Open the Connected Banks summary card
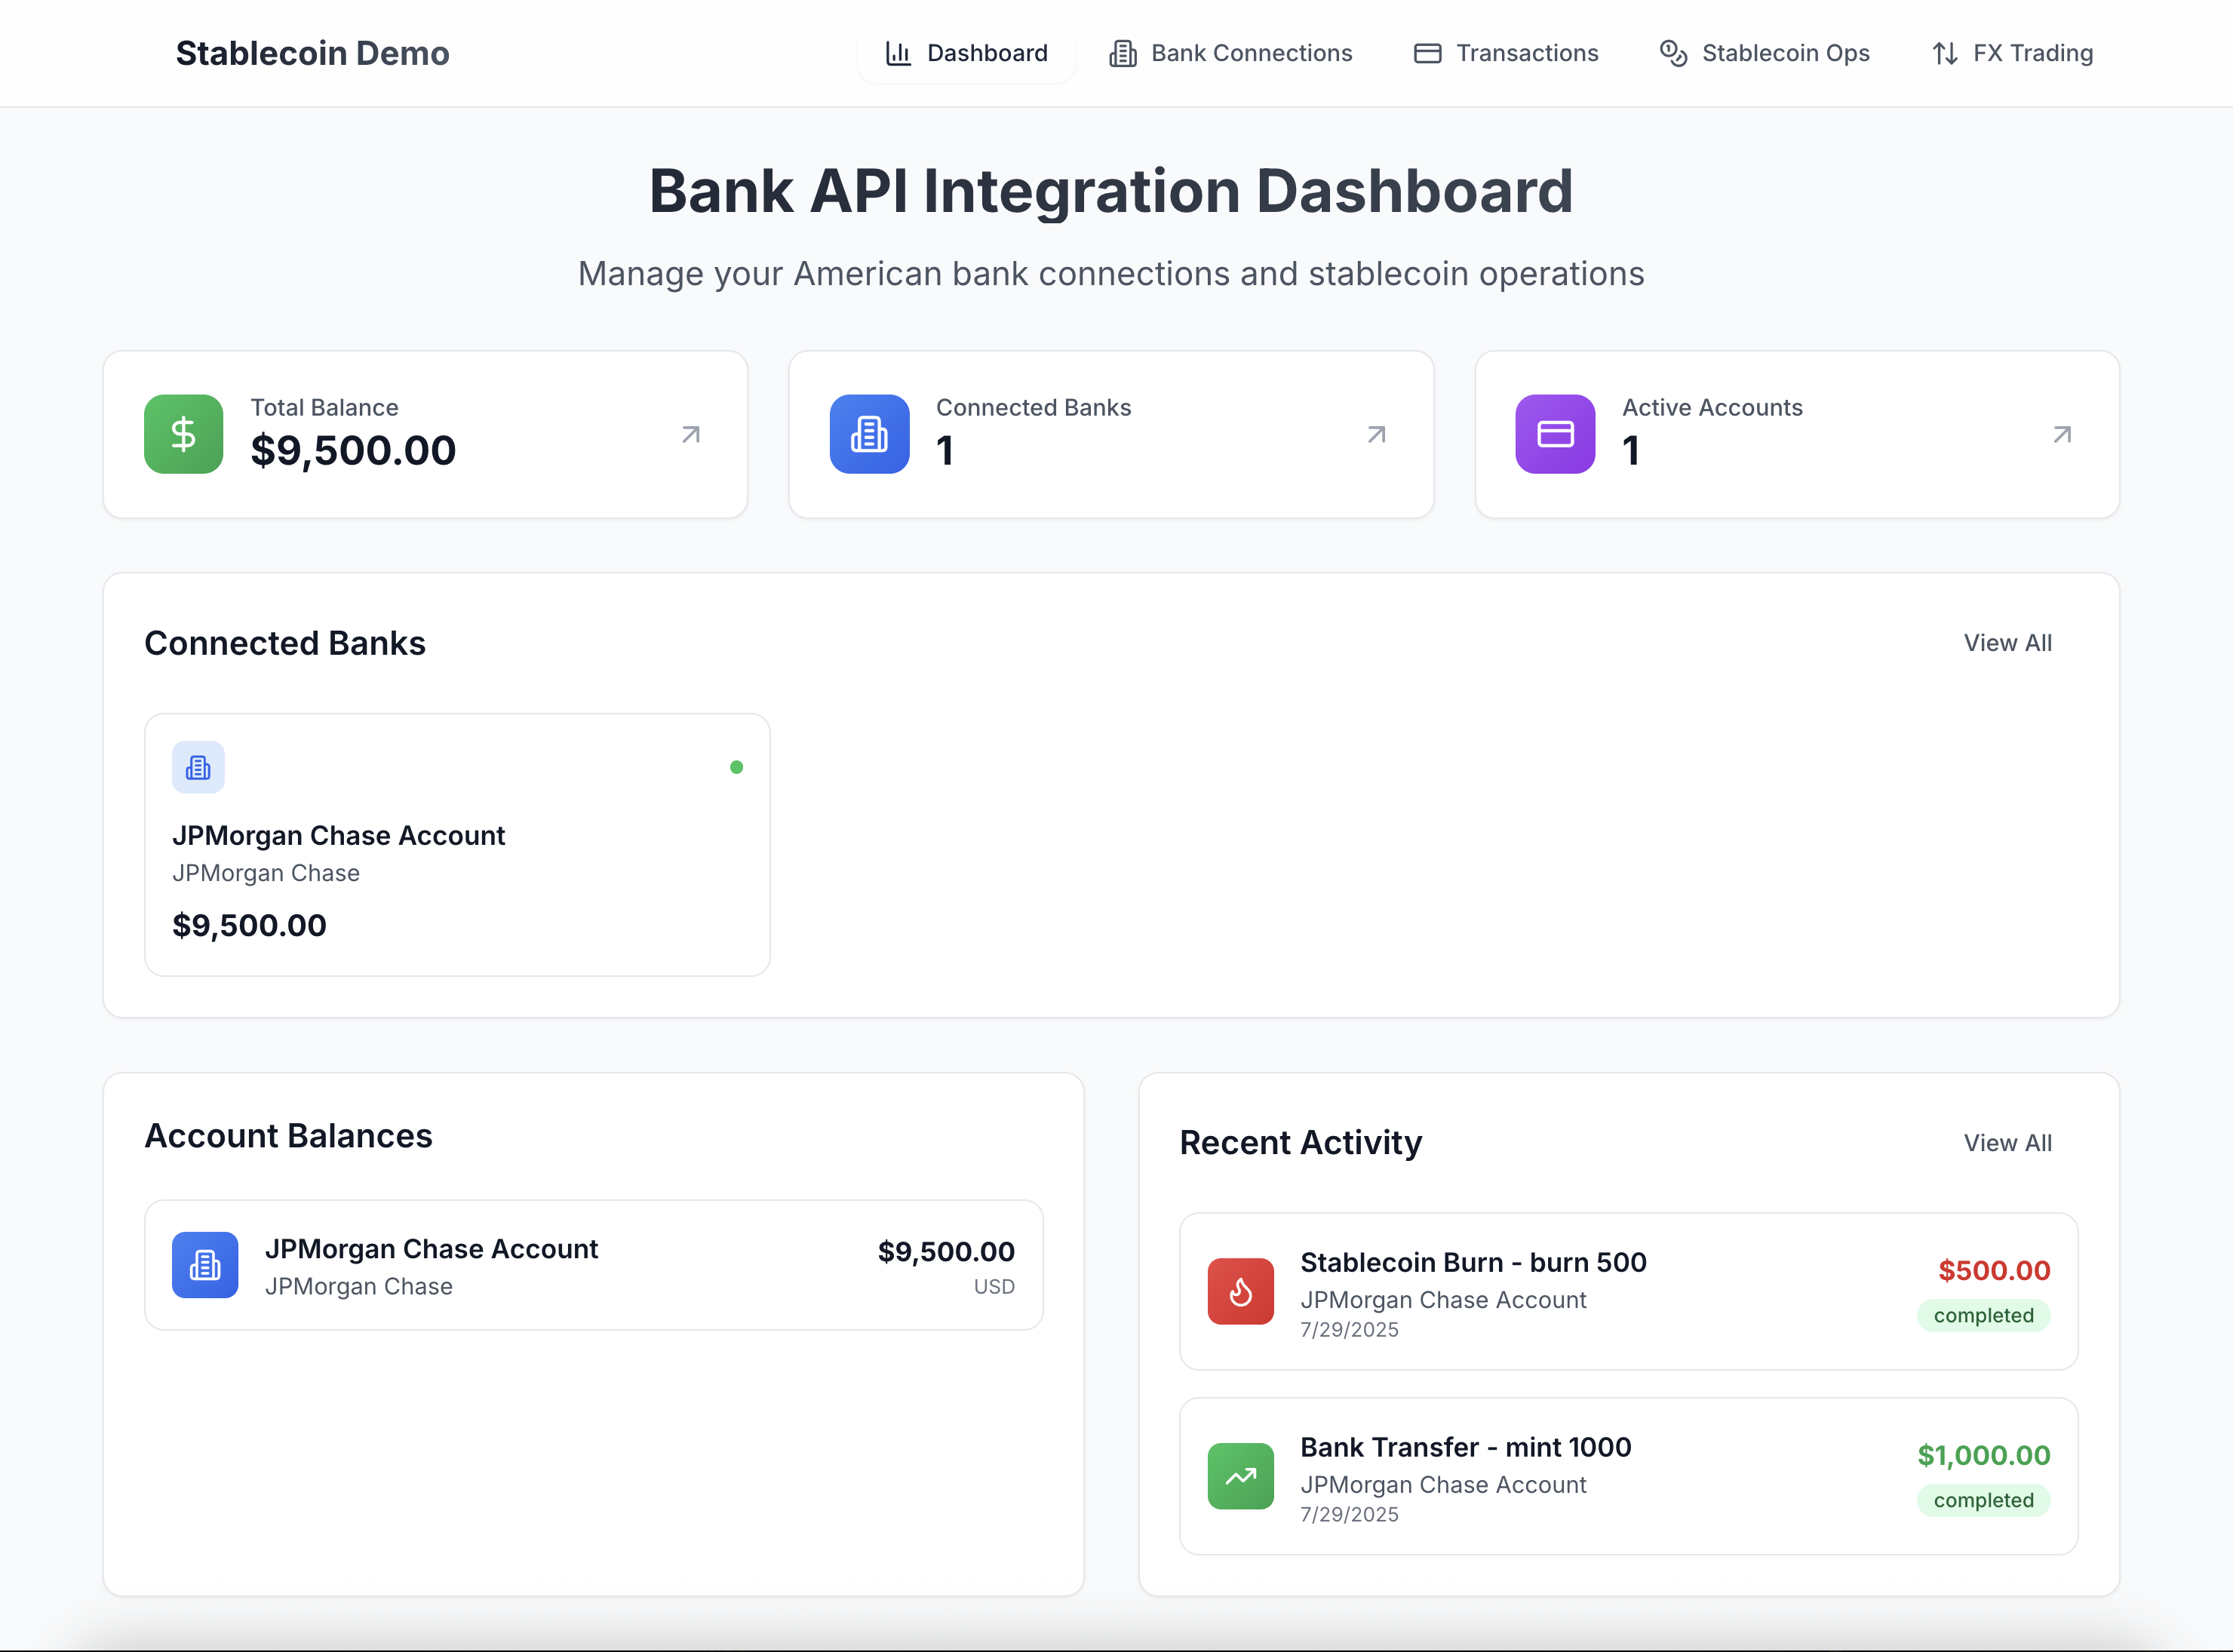This screenshot has height=1652, width=2233. tap(1111, 434)
